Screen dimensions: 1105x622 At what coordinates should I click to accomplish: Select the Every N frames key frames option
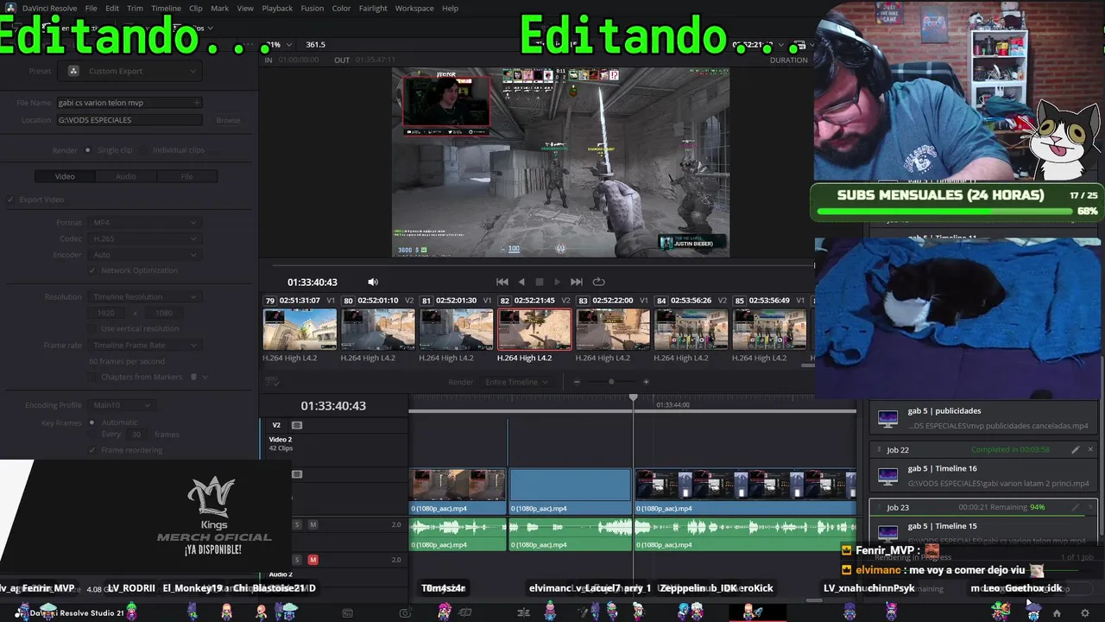point(92,435)
